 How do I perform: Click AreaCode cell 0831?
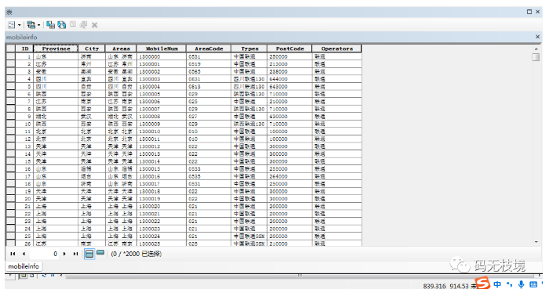(209, 79)
